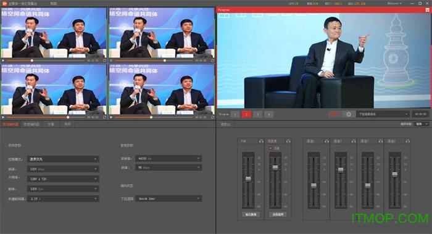This screenshot has height=234, width=432.
Task: Open the fourth tab in settings panel
Action: [x=67, y=124]
